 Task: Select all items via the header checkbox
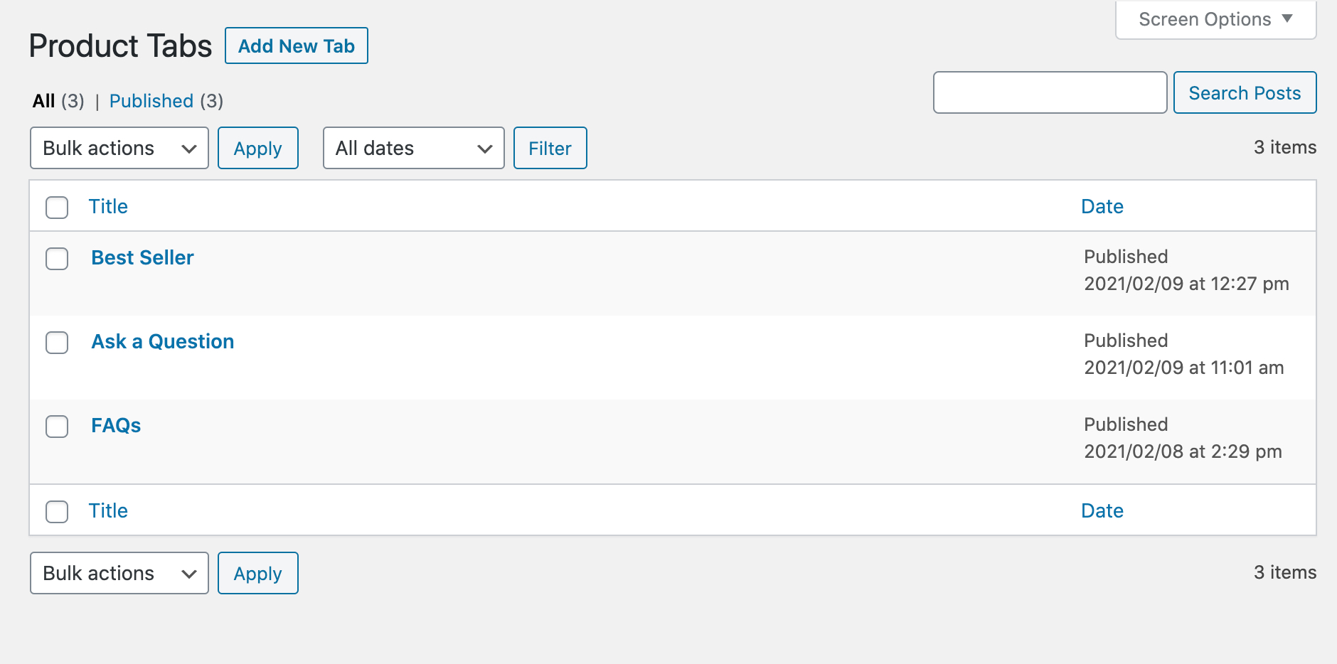[x=56, y=208]
